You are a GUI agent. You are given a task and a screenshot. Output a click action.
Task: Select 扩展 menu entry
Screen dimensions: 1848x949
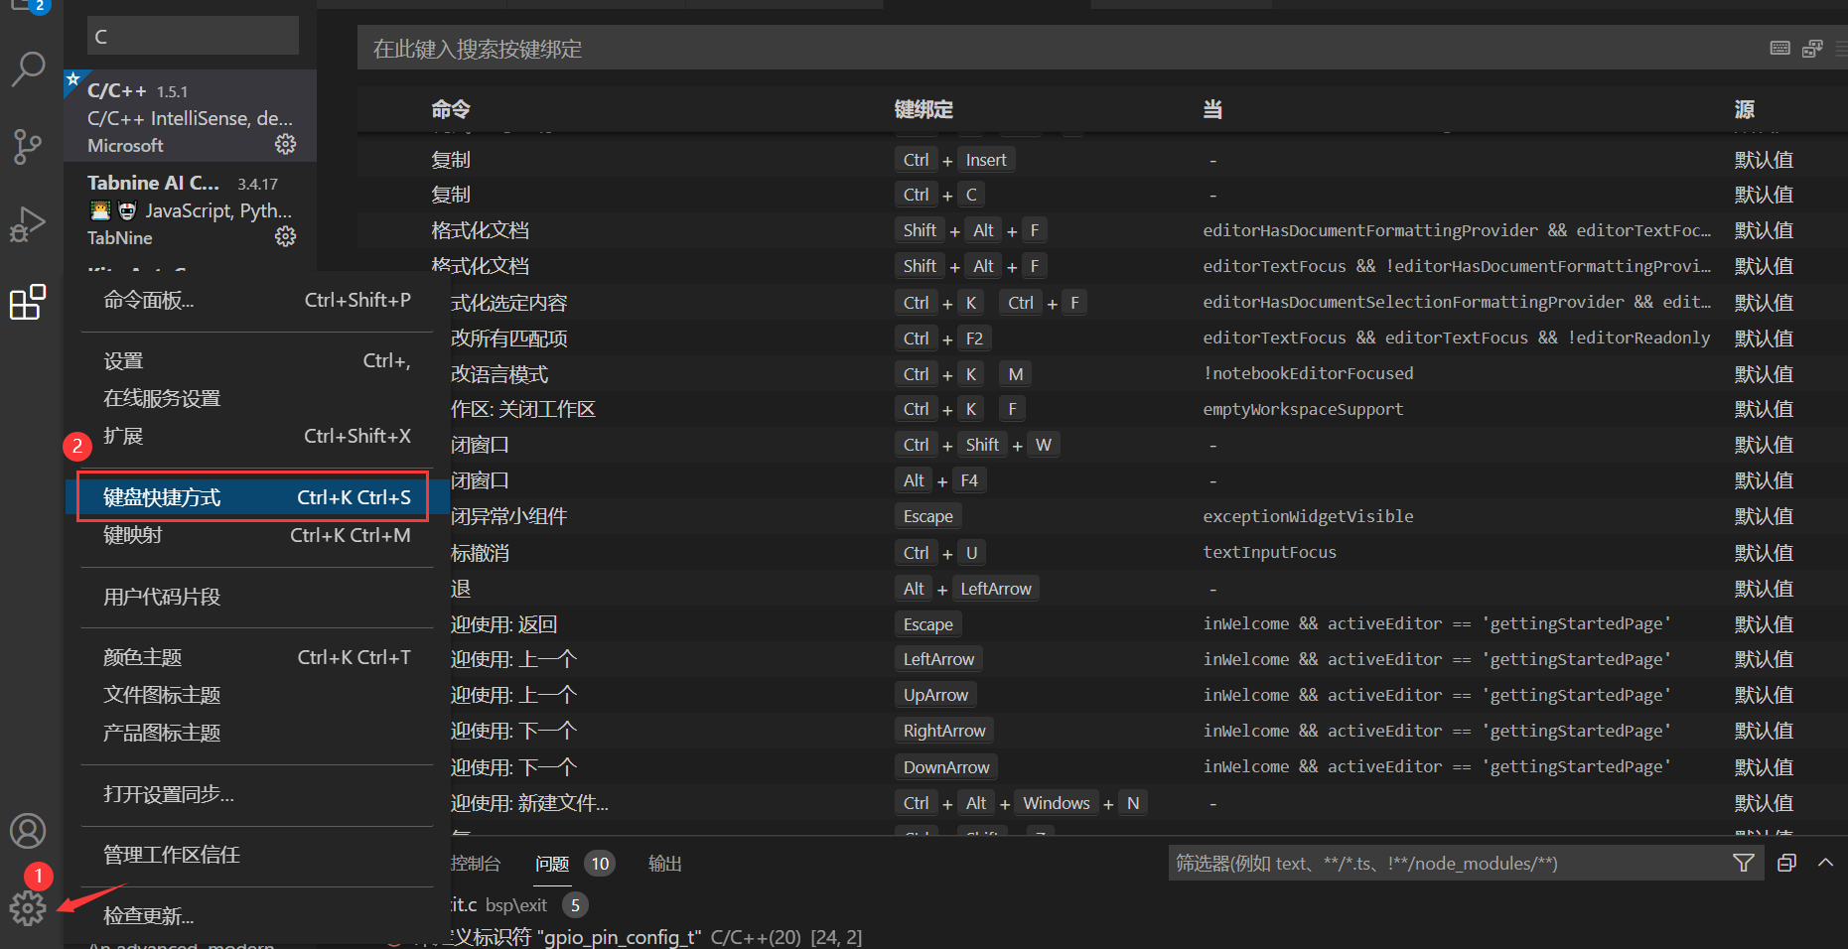tap(257, 436)
